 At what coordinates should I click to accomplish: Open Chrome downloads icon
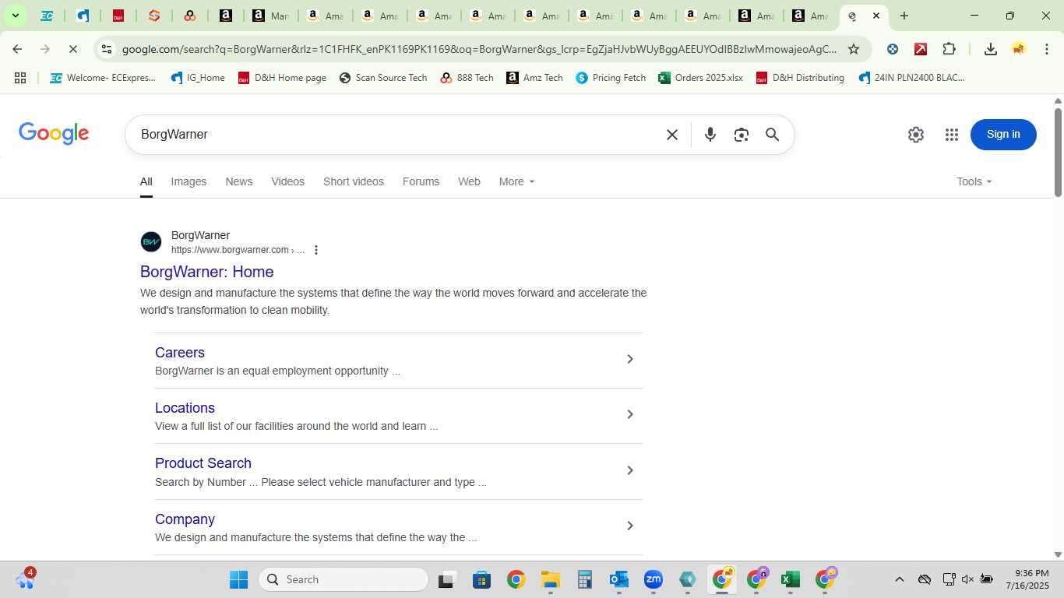tap(990, 49)
